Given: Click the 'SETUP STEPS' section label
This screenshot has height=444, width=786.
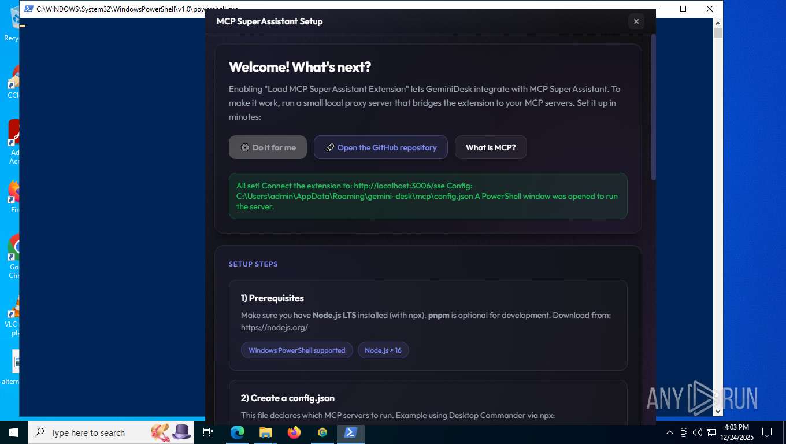Looking at the screenshot, I should tap(253, 264).
